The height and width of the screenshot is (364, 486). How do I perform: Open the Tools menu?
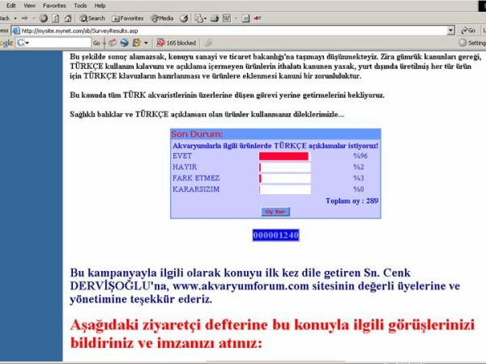pyautogui.click(x=80, y=6)
